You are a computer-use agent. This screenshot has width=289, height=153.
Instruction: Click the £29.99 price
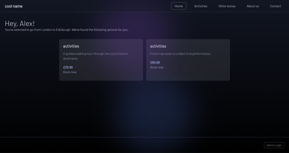coord(68,68)
